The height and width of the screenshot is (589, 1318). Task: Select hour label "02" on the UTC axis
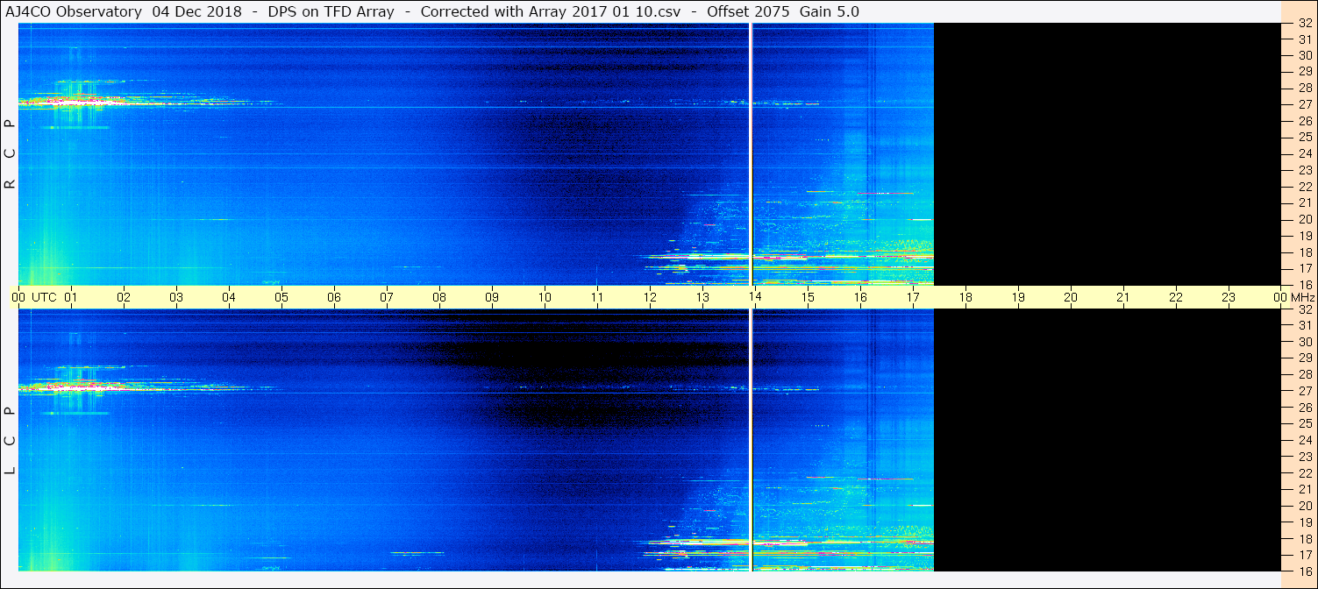pyautogui.click(x=124, y=297)
